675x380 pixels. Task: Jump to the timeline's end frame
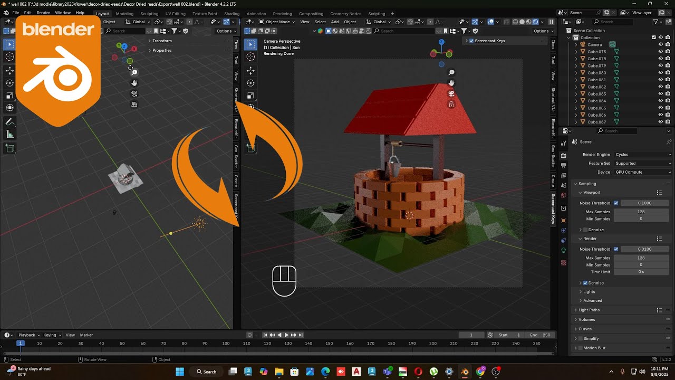301,335
